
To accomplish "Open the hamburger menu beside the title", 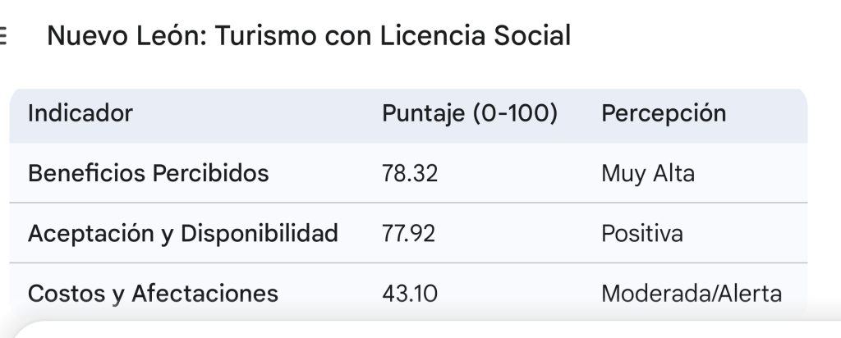I will tap(4, 37).
